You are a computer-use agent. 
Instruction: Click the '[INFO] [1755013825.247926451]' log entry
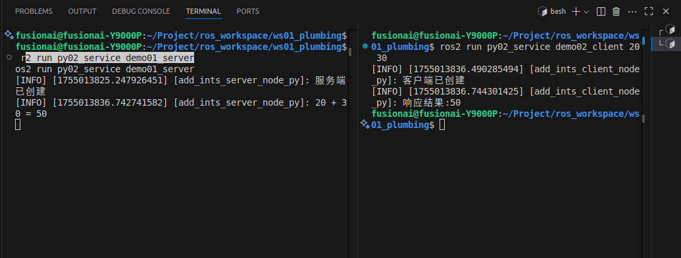pos(91,80)
